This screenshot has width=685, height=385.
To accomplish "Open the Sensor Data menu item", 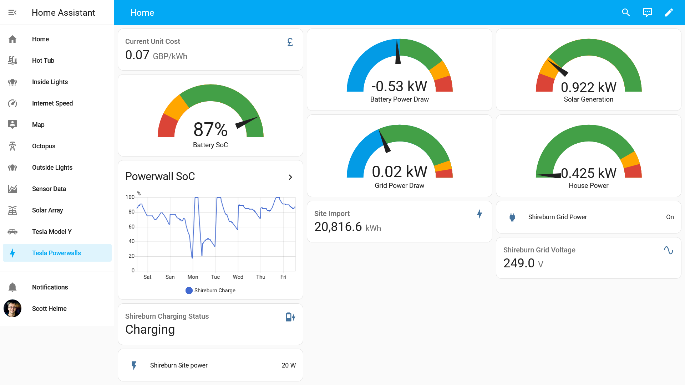I will click(49, 189).
